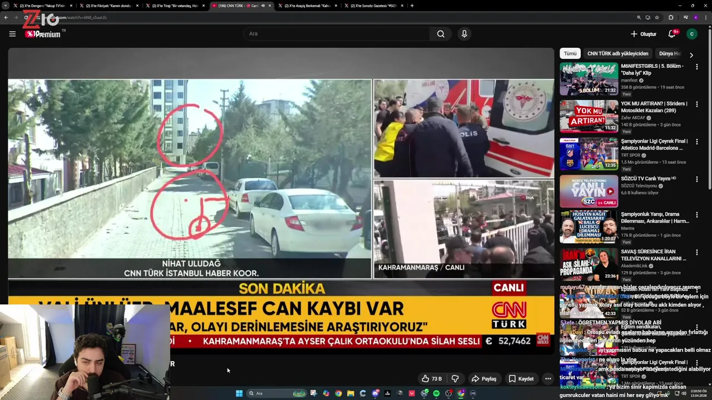This screenshot has height=400, width=712.
Task: Open options menu for SÖZCÜ TV video
Action: tap(696, 179)
